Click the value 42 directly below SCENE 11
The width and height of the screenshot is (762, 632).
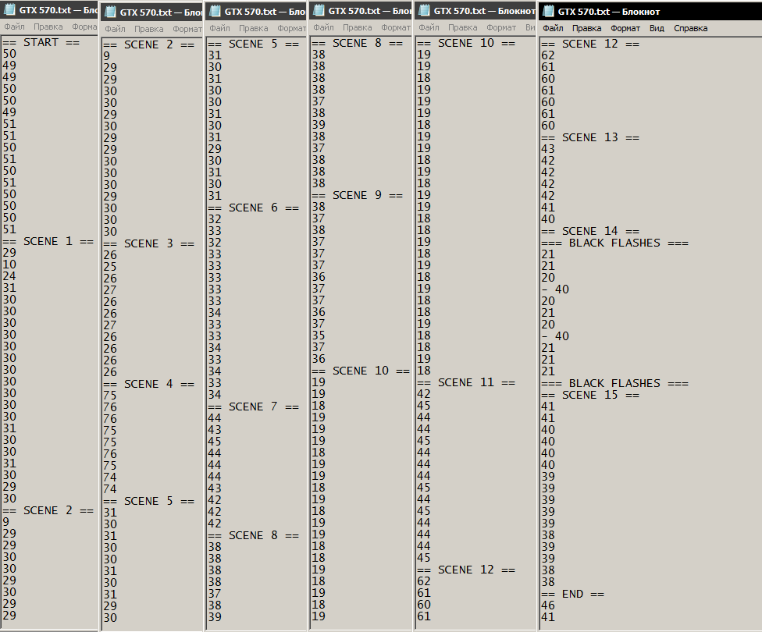click(424, 394)
